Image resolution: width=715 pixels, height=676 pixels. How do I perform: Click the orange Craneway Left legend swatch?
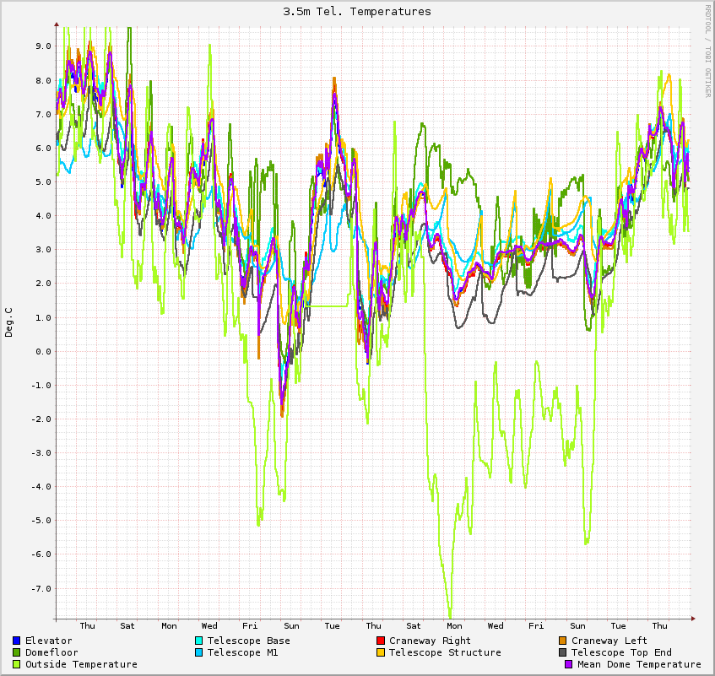pos(563,641)
